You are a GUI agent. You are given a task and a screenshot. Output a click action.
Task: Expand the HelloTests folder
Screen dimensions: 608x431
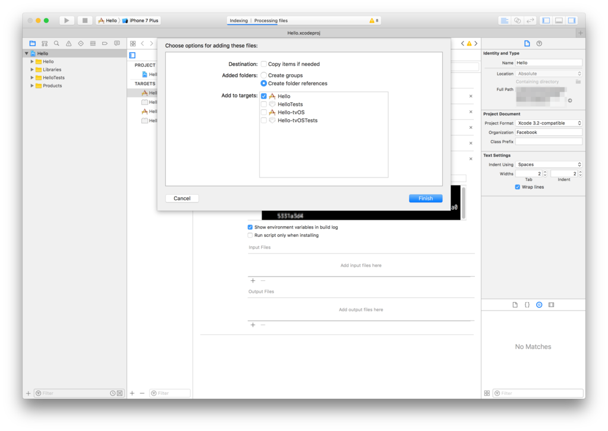(x=32, y=78)
